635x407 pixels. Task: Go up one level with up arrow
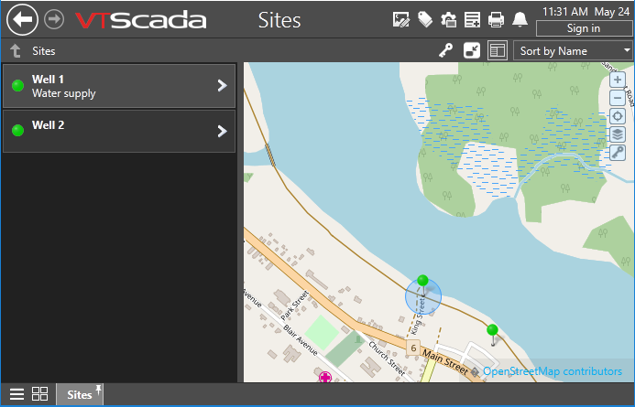coord(16,51)
